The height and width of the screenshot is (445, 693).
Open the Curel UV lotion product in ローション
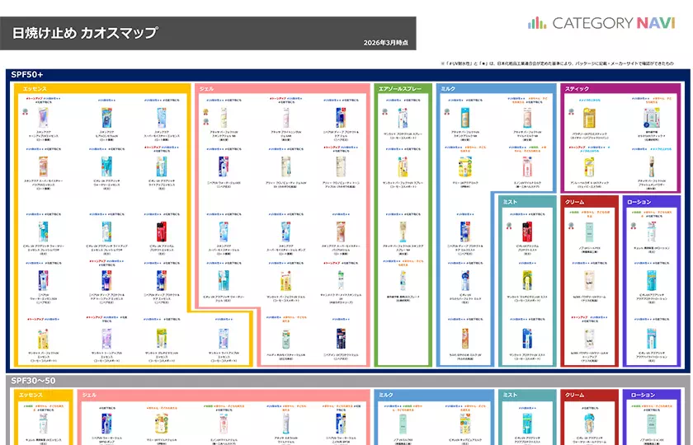click(x=652, y=232)
